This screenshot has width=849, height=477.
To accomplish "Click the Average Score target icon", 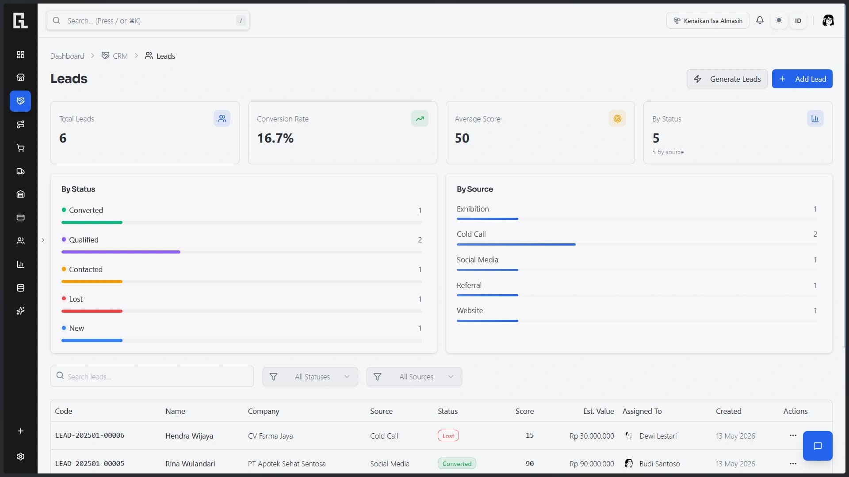I will (x=617, y=118).
